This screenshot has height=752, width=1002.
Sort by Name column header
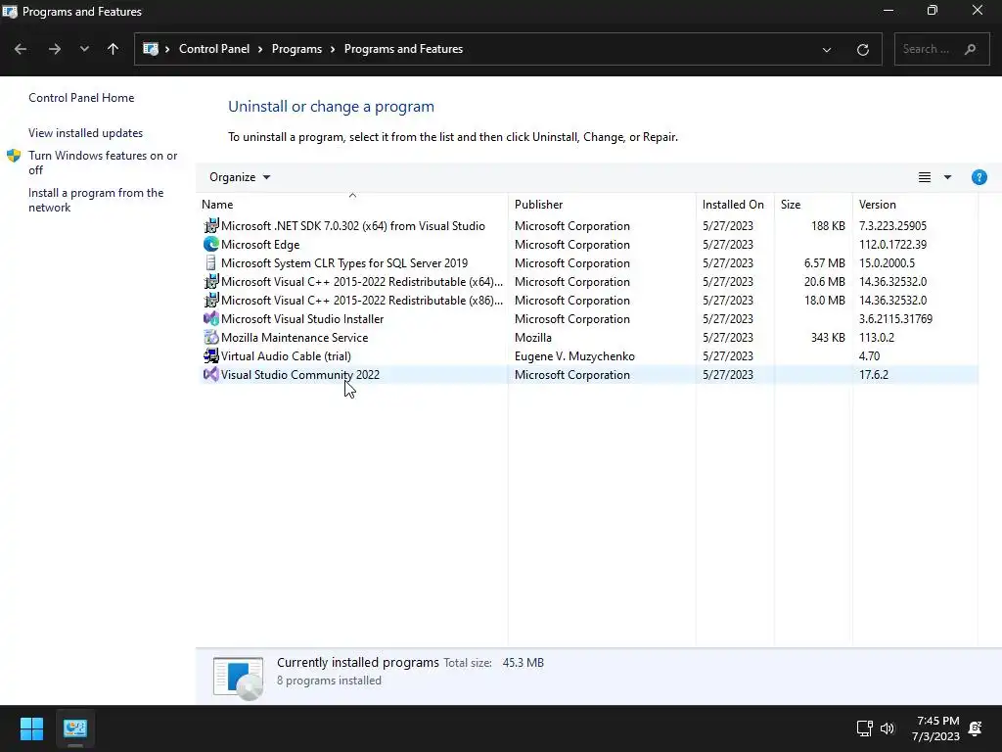pyautogui.click(x=352, y=205)
